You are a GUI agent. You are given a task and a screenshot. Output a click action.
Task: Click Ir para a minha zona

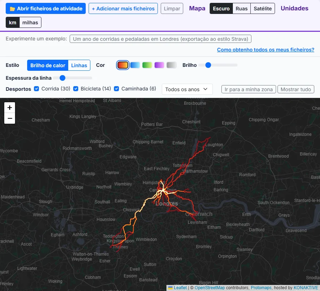coord(249,89)
